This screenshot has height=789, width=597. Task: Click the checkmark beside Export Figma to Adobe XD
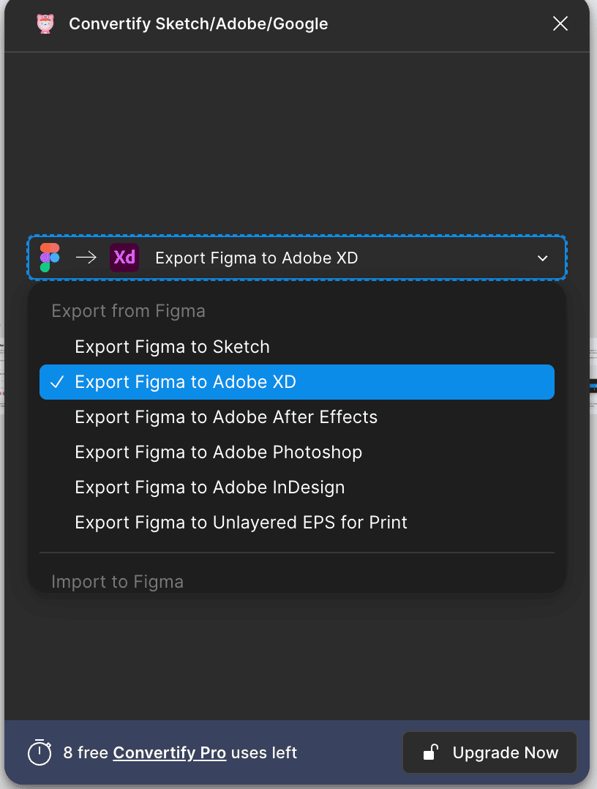pos(57,381)
